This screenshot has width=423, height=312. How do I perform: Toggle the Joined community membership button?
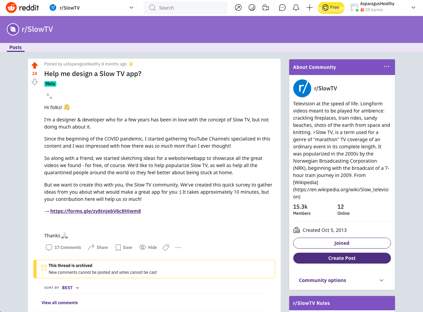click(342, 243)
